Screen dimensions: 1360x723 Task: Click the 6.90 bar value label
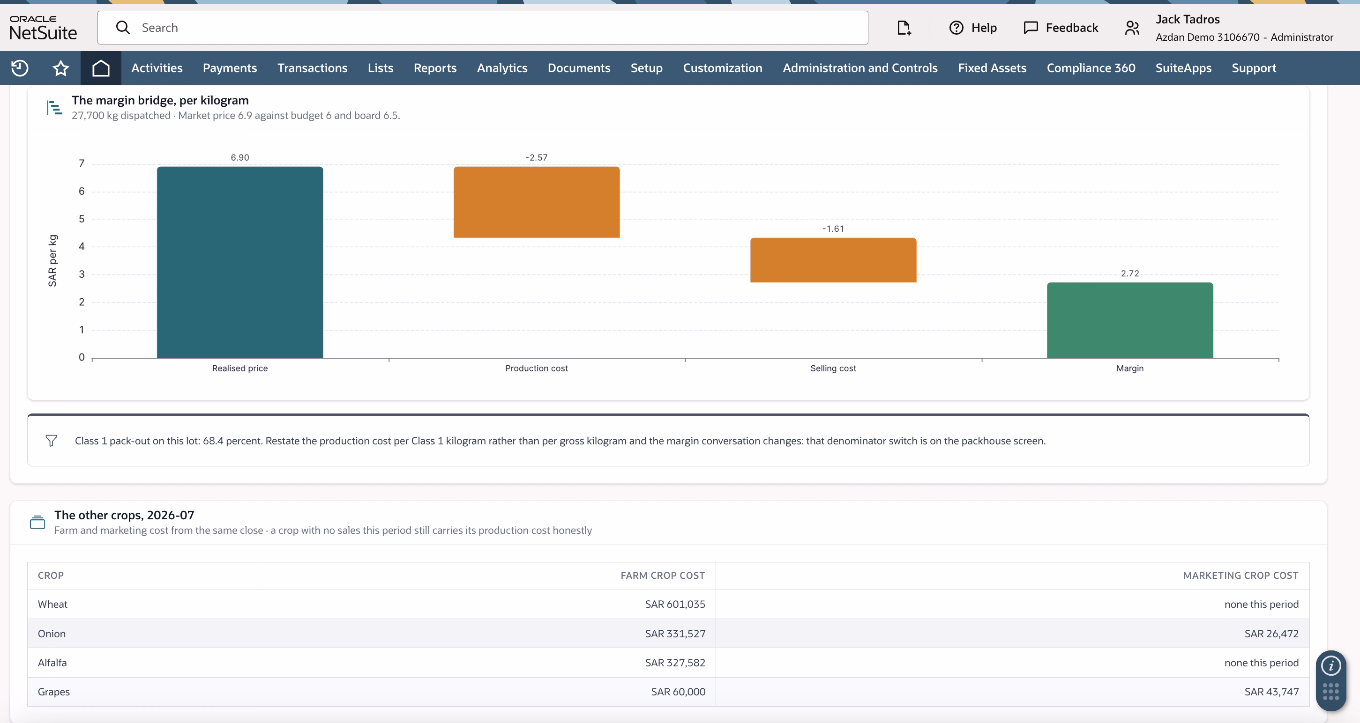239,158
